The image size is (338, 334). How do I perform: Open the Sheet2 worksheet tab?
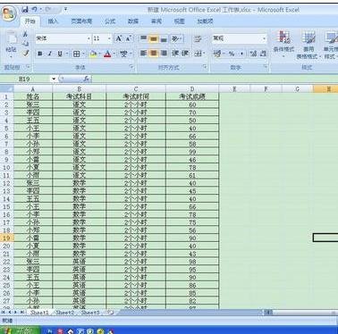pos(64,313)
